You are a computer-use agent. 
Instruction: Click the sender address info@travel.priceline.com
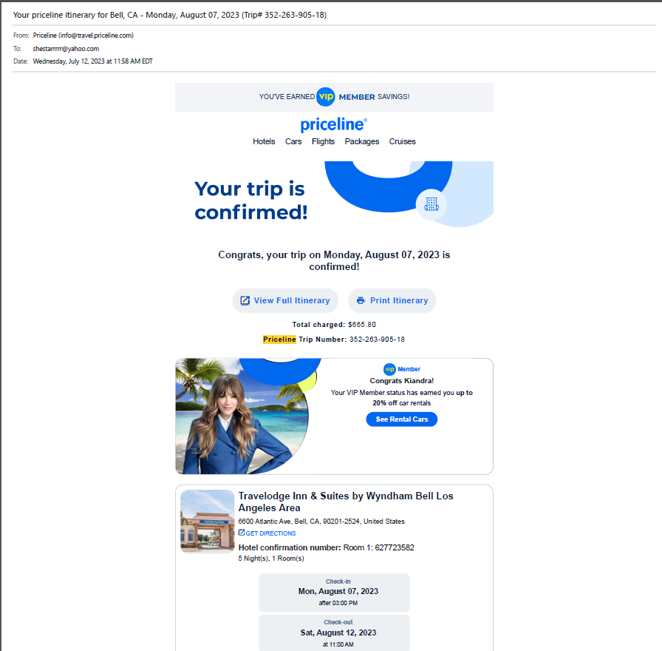[x=96, y=36]
